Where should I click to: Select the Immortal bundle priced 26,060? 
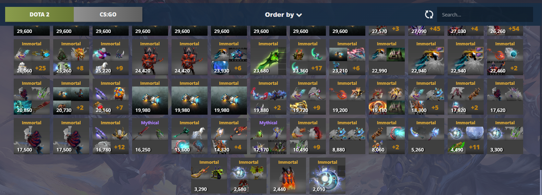point(32,57)
